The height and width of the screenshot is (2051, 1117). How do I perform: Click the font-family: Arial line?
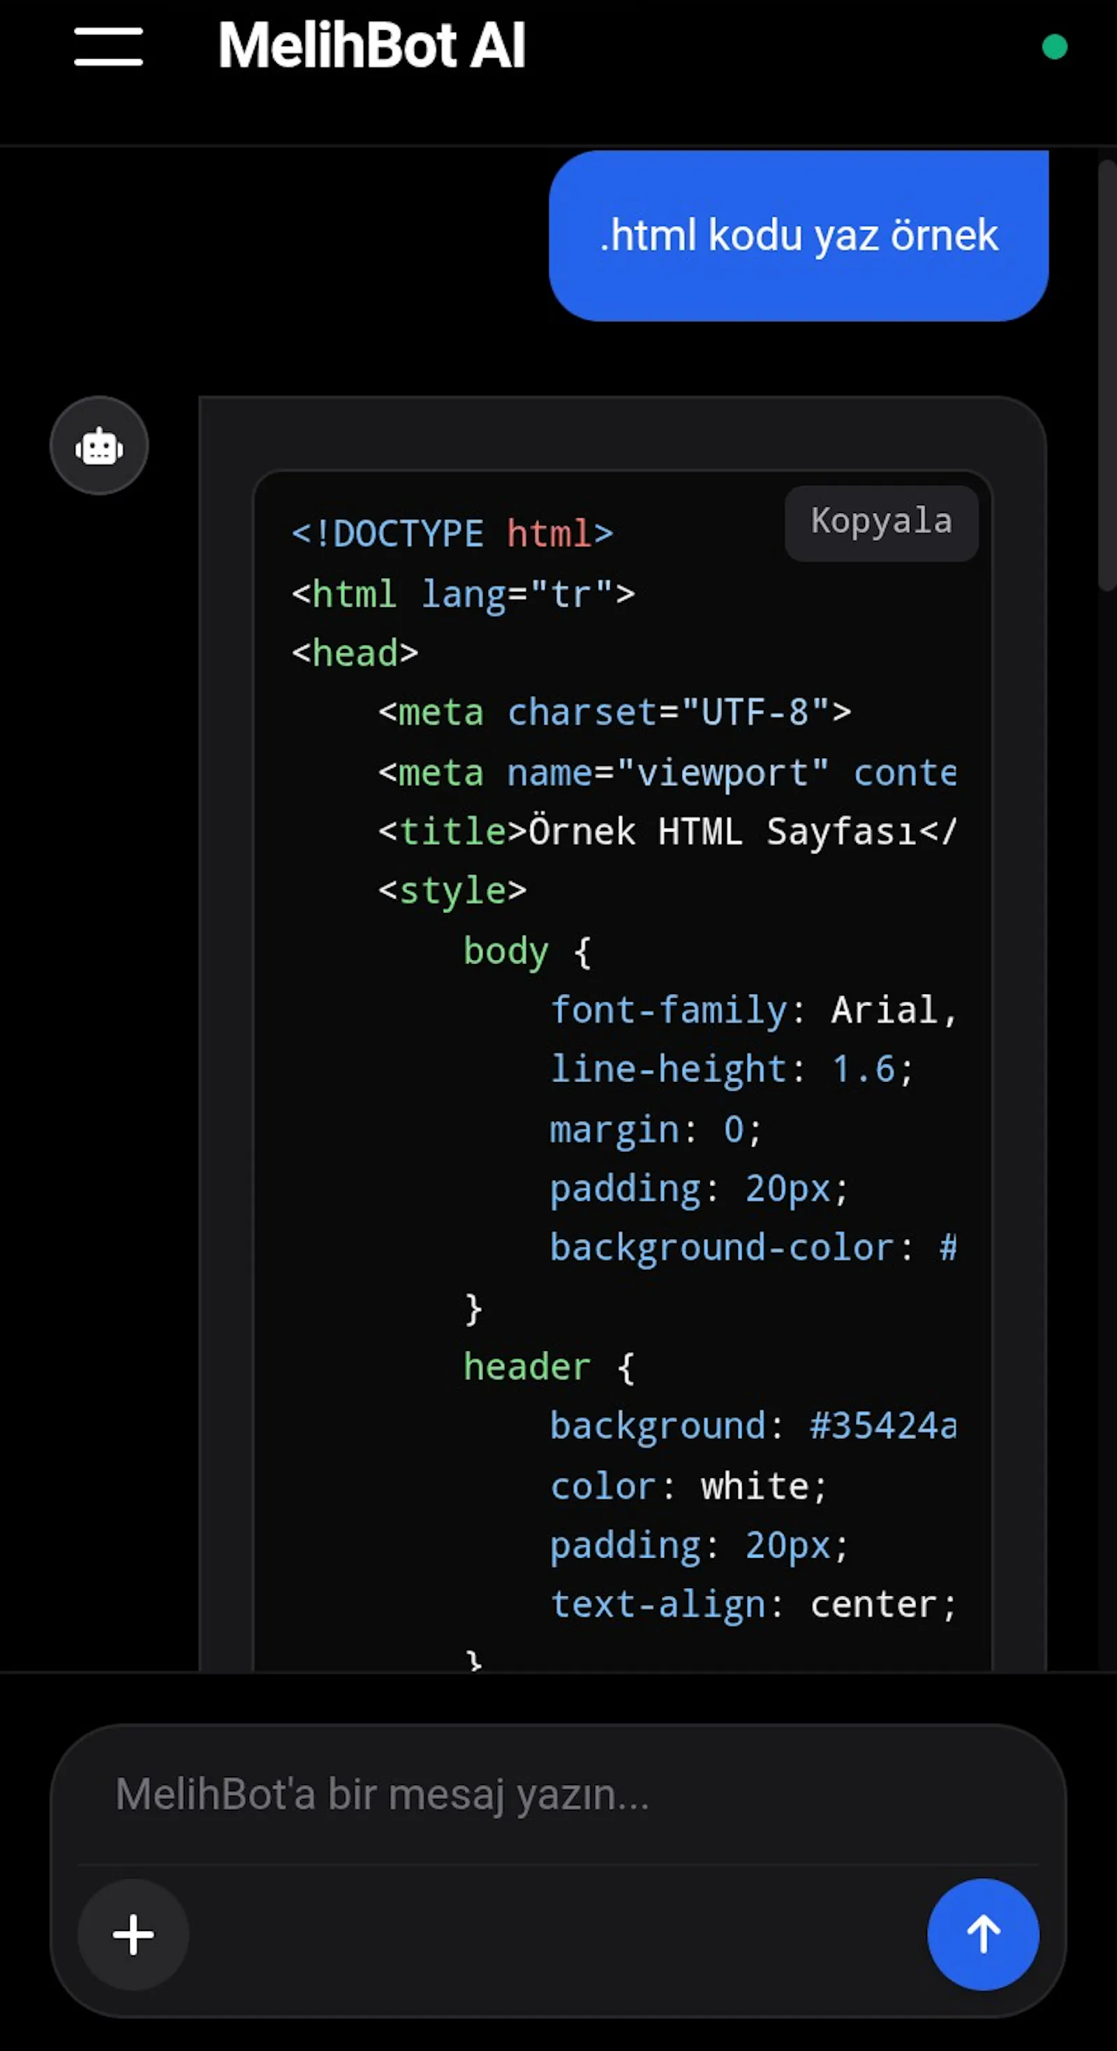(753, 1009)
